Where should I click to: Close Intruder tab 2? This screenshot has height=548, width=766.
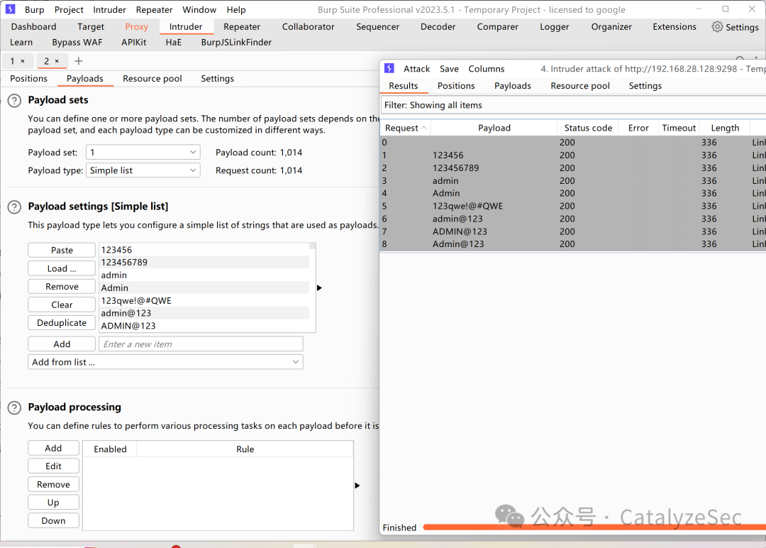click(57, 61)
